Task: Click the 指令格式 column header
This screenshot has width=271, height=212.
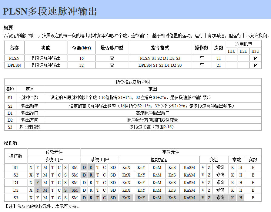Action: coord(160,48)
